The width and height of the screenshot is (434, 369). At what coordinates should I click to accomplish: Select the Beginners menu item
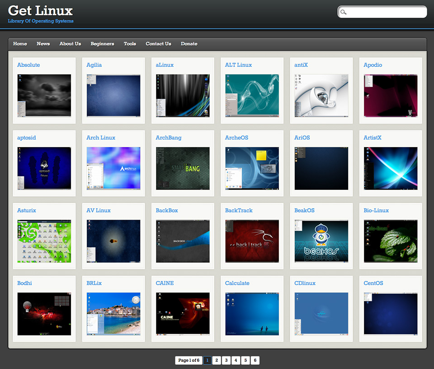click(x=103, y=44)
